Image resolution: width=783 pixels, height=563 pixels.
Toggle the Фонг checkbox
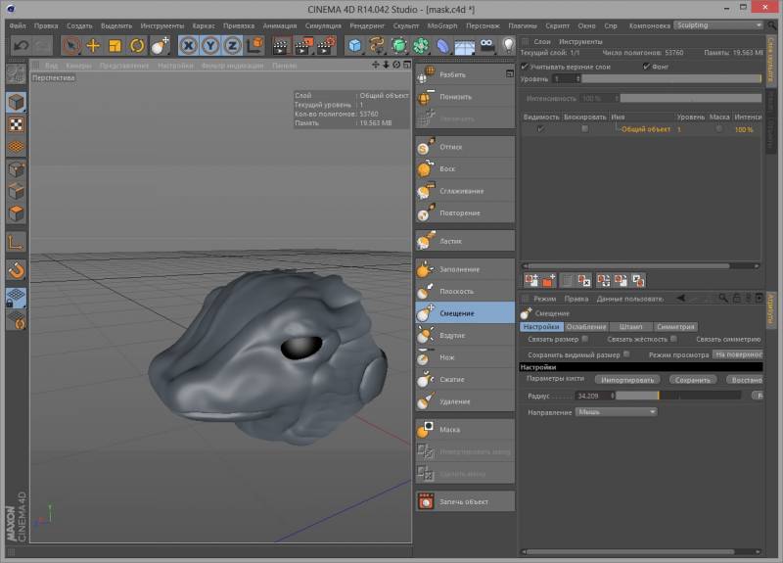point(646,67)
